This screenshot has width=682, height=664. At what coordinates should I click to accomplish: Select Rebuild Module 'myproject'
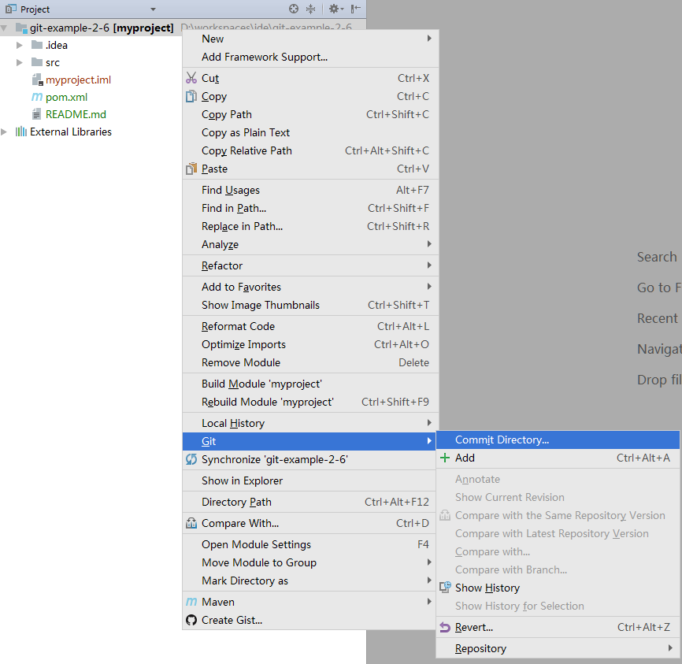[x=310, y=402]
